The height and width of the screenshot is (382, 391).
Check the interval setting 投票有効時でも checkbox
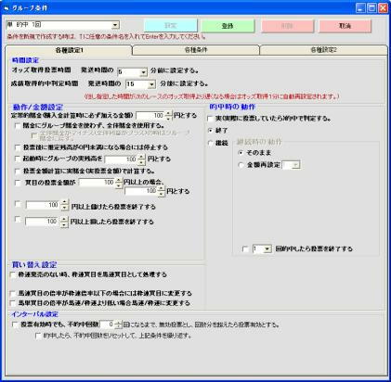[15, 325]
